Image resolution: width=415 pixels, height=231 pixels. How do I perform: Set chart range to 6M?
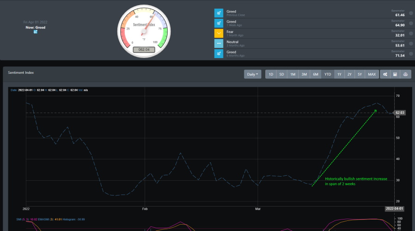point(315,74)
